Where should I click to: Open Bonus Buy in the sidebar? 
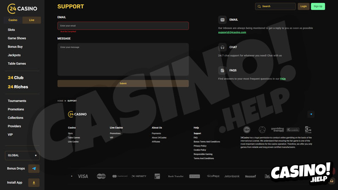tap(15, 46)
